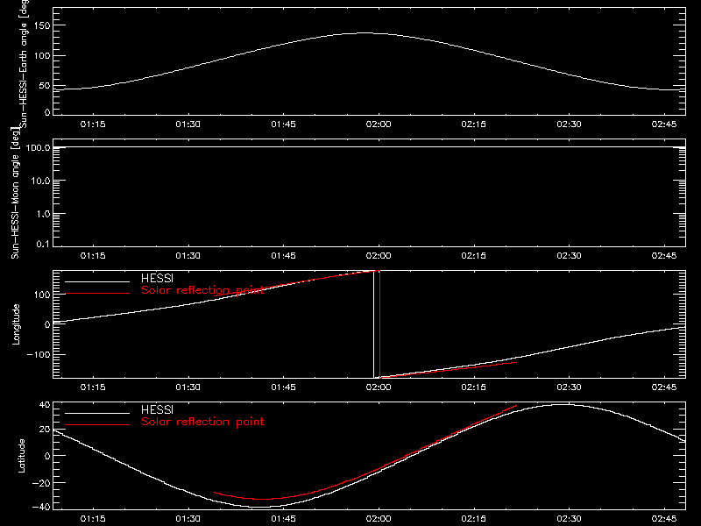
Task: Select the -100 tick on Longitude axis
Action: 39,354
